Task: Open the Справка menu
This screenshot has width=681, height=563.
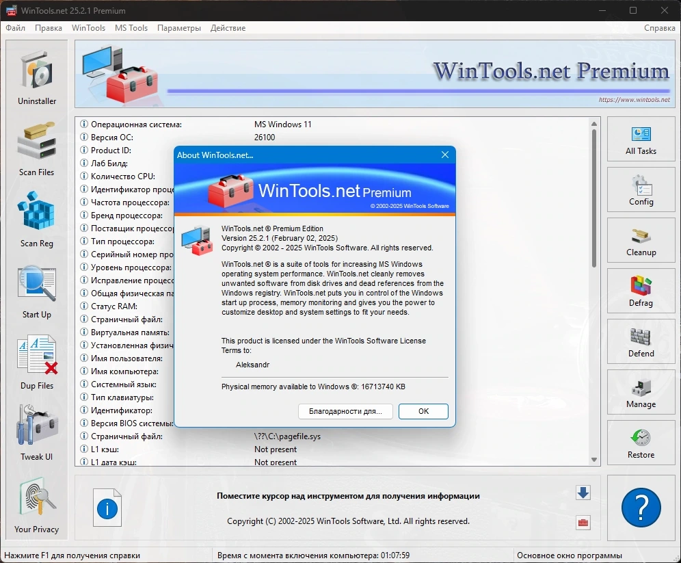Action: tap(659, 28)
